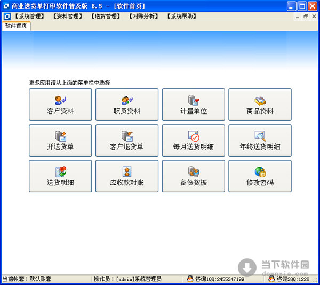Open 计量单位 measurement unit button
320x285 pixels.
pyautogui.click(x=194, y=105)
